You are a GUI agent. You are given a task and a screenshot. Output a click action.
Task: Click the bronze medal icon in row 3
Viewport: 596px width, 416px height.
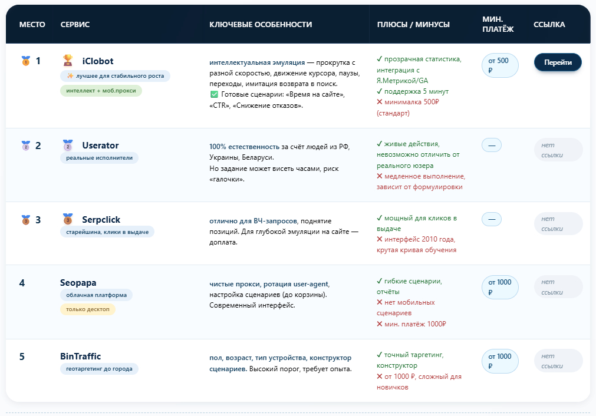pyautogui.click(x=25, y=220)
